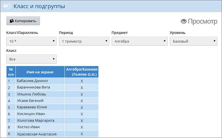Click the copy icon on Копировать button
This screenshot has width=222, height=138.
coord(12,21)
